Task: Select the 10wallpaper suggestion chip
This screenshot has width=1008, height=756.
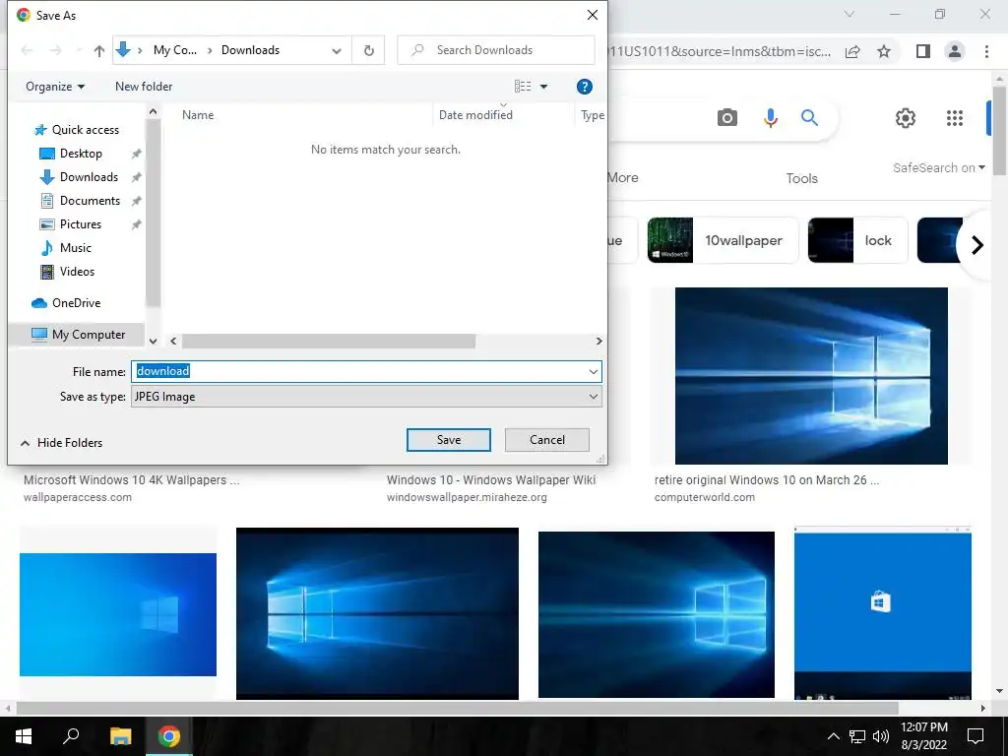Action: [723, 240]
